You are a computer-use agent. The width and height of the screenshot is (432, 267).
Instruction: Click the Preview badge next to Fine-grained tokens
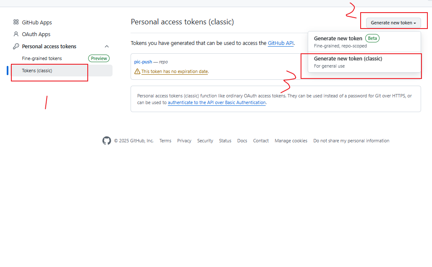pyautogui.click(x=99, y=58)
